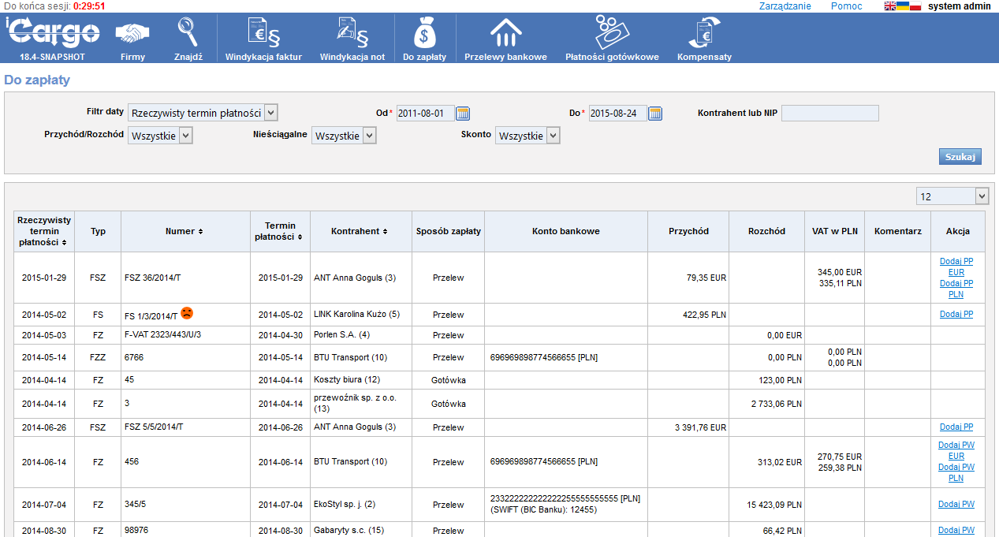Expand the Filtr daty dropdown
The width and height of the screenshot is (999, 537).
(270, 113)
